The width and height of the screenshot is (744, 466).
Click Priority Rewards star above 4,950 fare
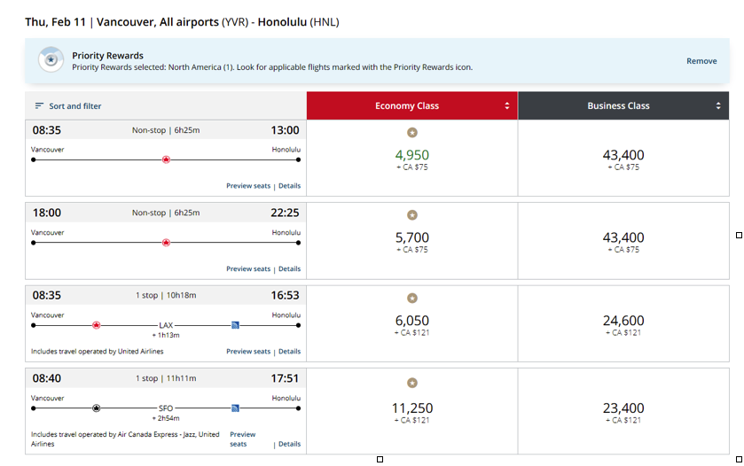click(412, 133)
